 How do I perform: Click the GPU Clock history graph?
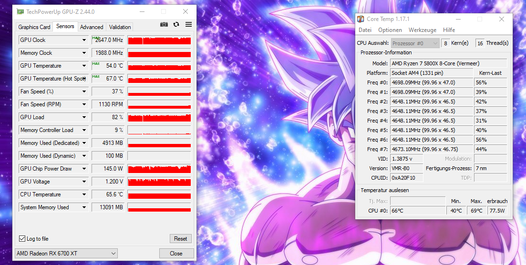pos(159,40)
